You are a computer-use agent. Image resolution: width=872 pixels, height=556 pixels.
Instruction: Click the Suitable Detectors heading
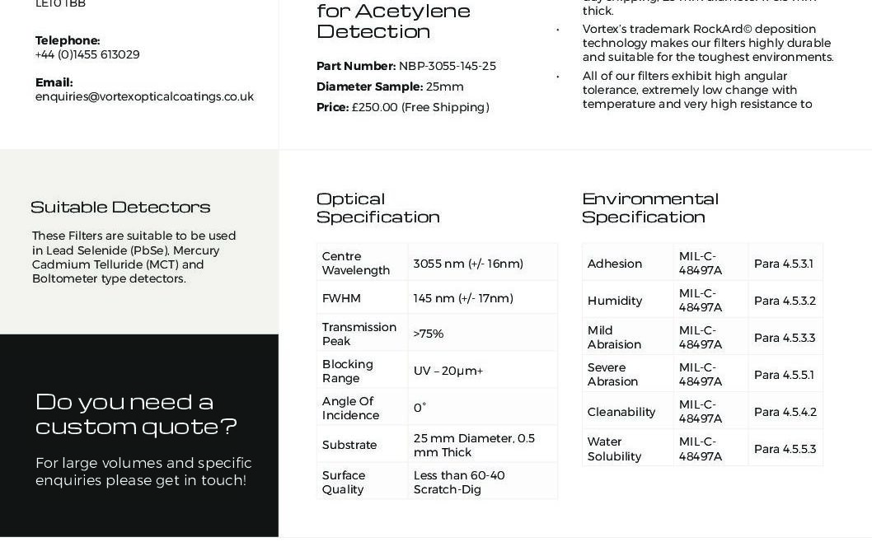pos(120,207)
